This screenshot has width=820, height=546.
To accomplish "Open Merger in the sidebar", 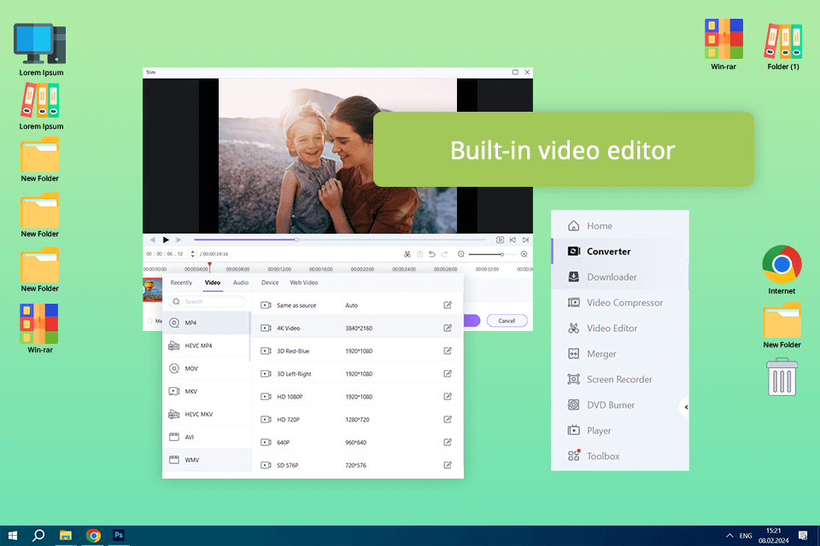I will pyautogui.click(x=620, y=354).
